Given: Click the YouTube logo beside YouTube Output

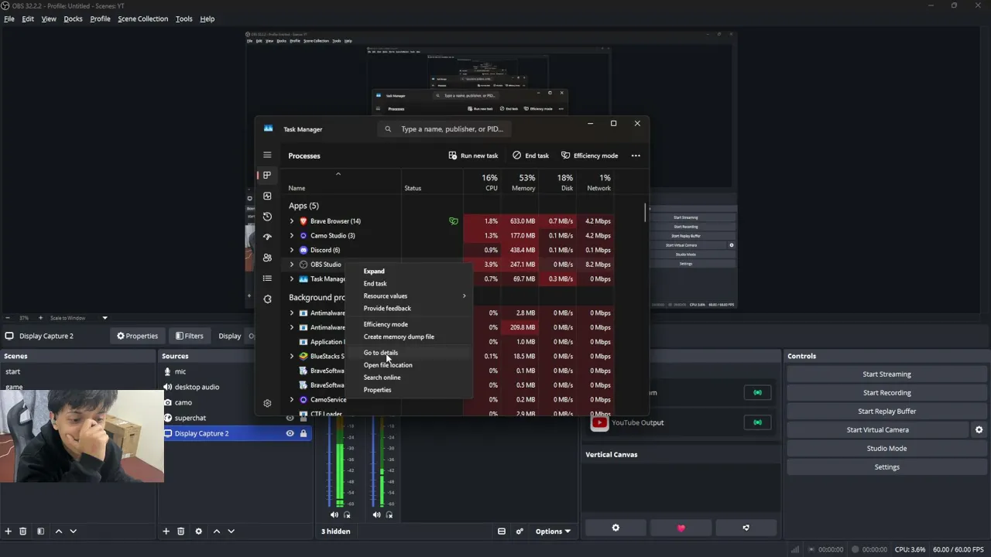Looking at the screenshot, I should tap(599, 422).
